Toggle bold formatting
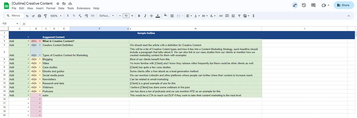This screenshot has width=357, height=118. point(139,16)
